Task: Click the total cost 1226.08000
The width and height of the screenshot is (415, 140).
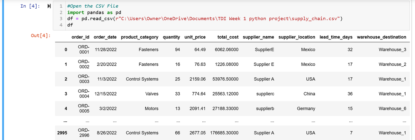Action: 227,64
